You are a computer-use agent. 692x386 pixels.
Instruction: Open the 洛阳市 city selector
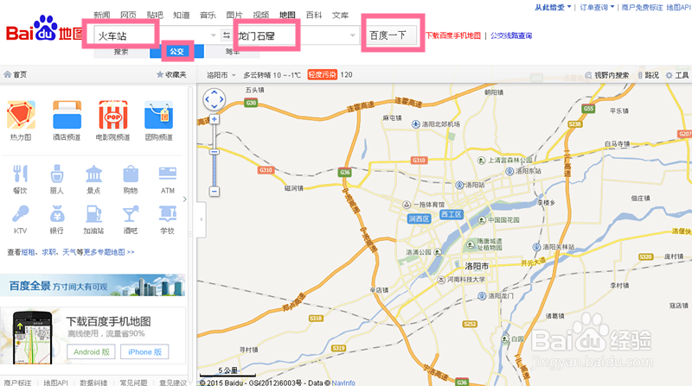[x=221, y=75]
